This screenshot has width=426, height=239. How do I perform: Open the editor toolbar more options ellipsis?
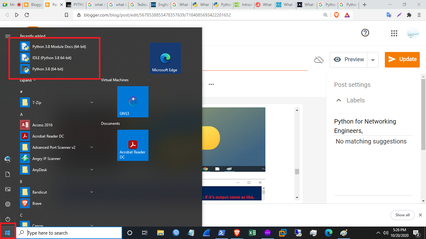[211, 84]
